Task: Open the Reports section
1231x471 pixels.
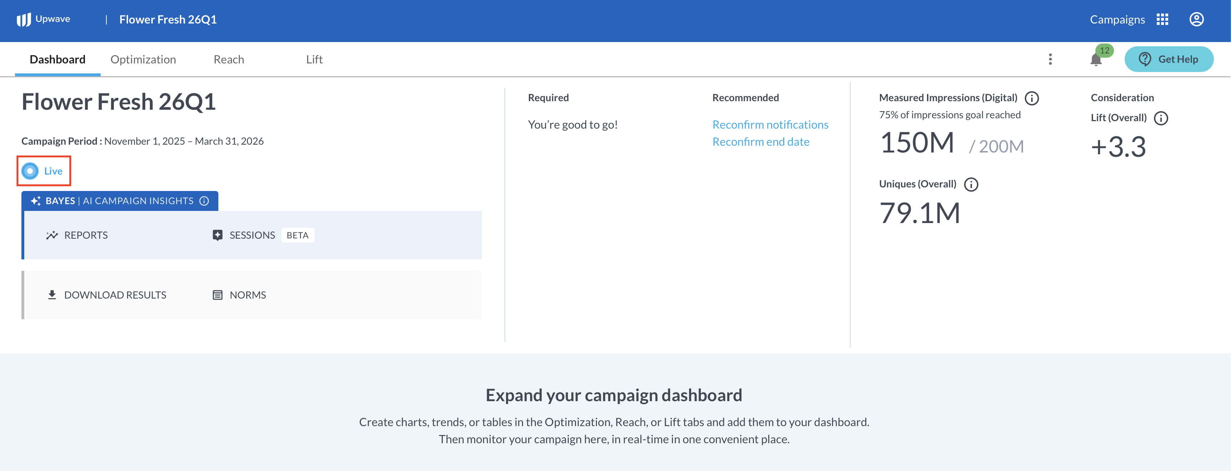Action: click(x=77, y=235)
